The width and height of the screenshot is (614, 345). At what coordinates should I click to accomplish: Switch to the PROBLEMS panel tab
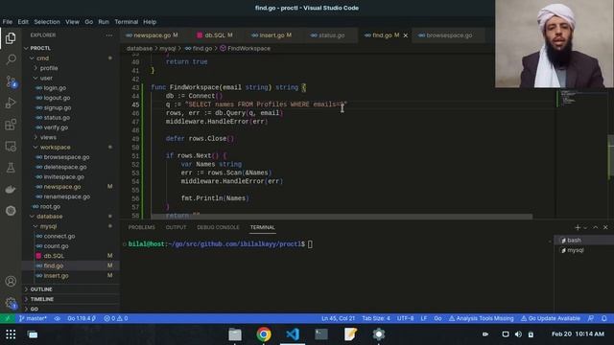(141, 227)
